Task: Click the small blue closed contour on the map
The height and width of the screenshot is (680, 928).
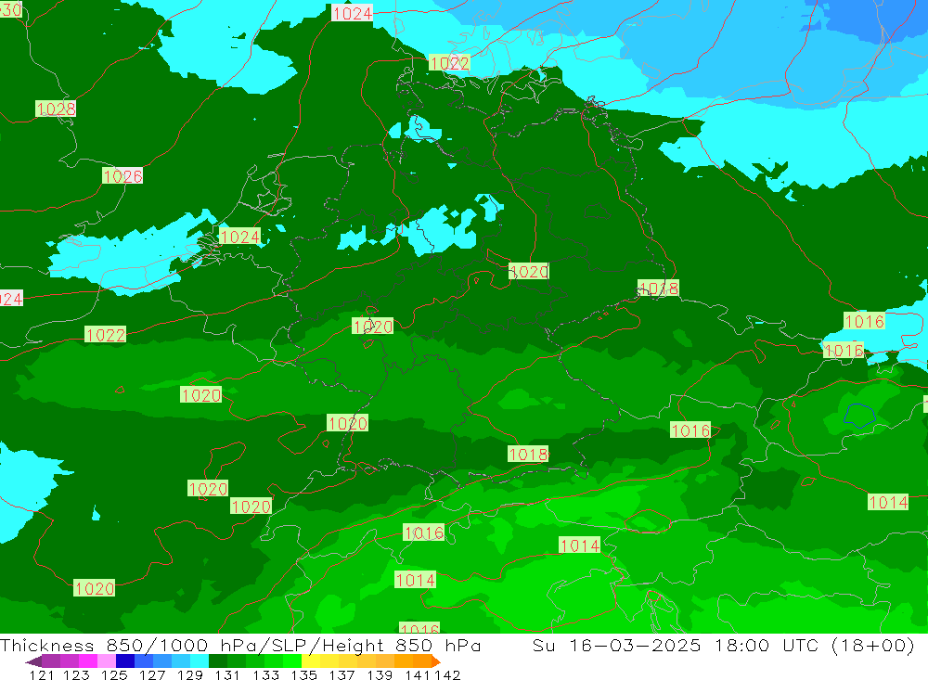Action: (859, 415)
